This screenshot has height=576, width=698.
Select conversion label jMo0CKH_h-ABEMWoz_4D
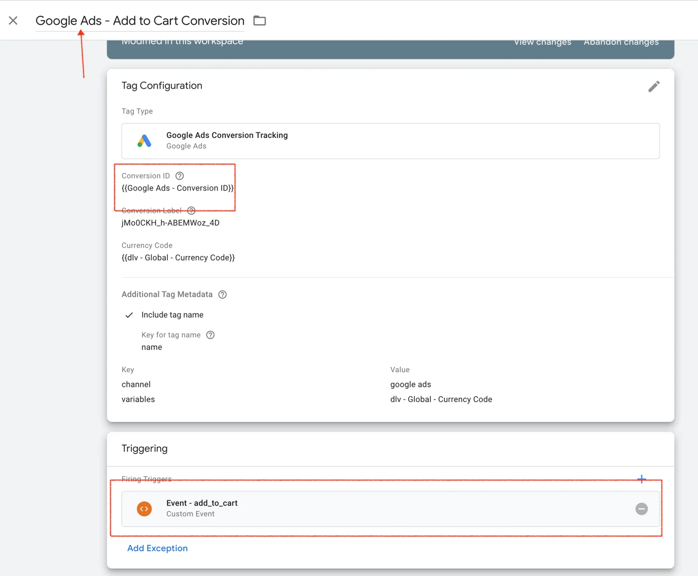coord(170,223)
